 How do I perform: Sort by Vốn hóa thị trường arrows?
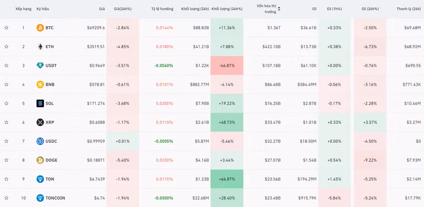coord(279,9)
